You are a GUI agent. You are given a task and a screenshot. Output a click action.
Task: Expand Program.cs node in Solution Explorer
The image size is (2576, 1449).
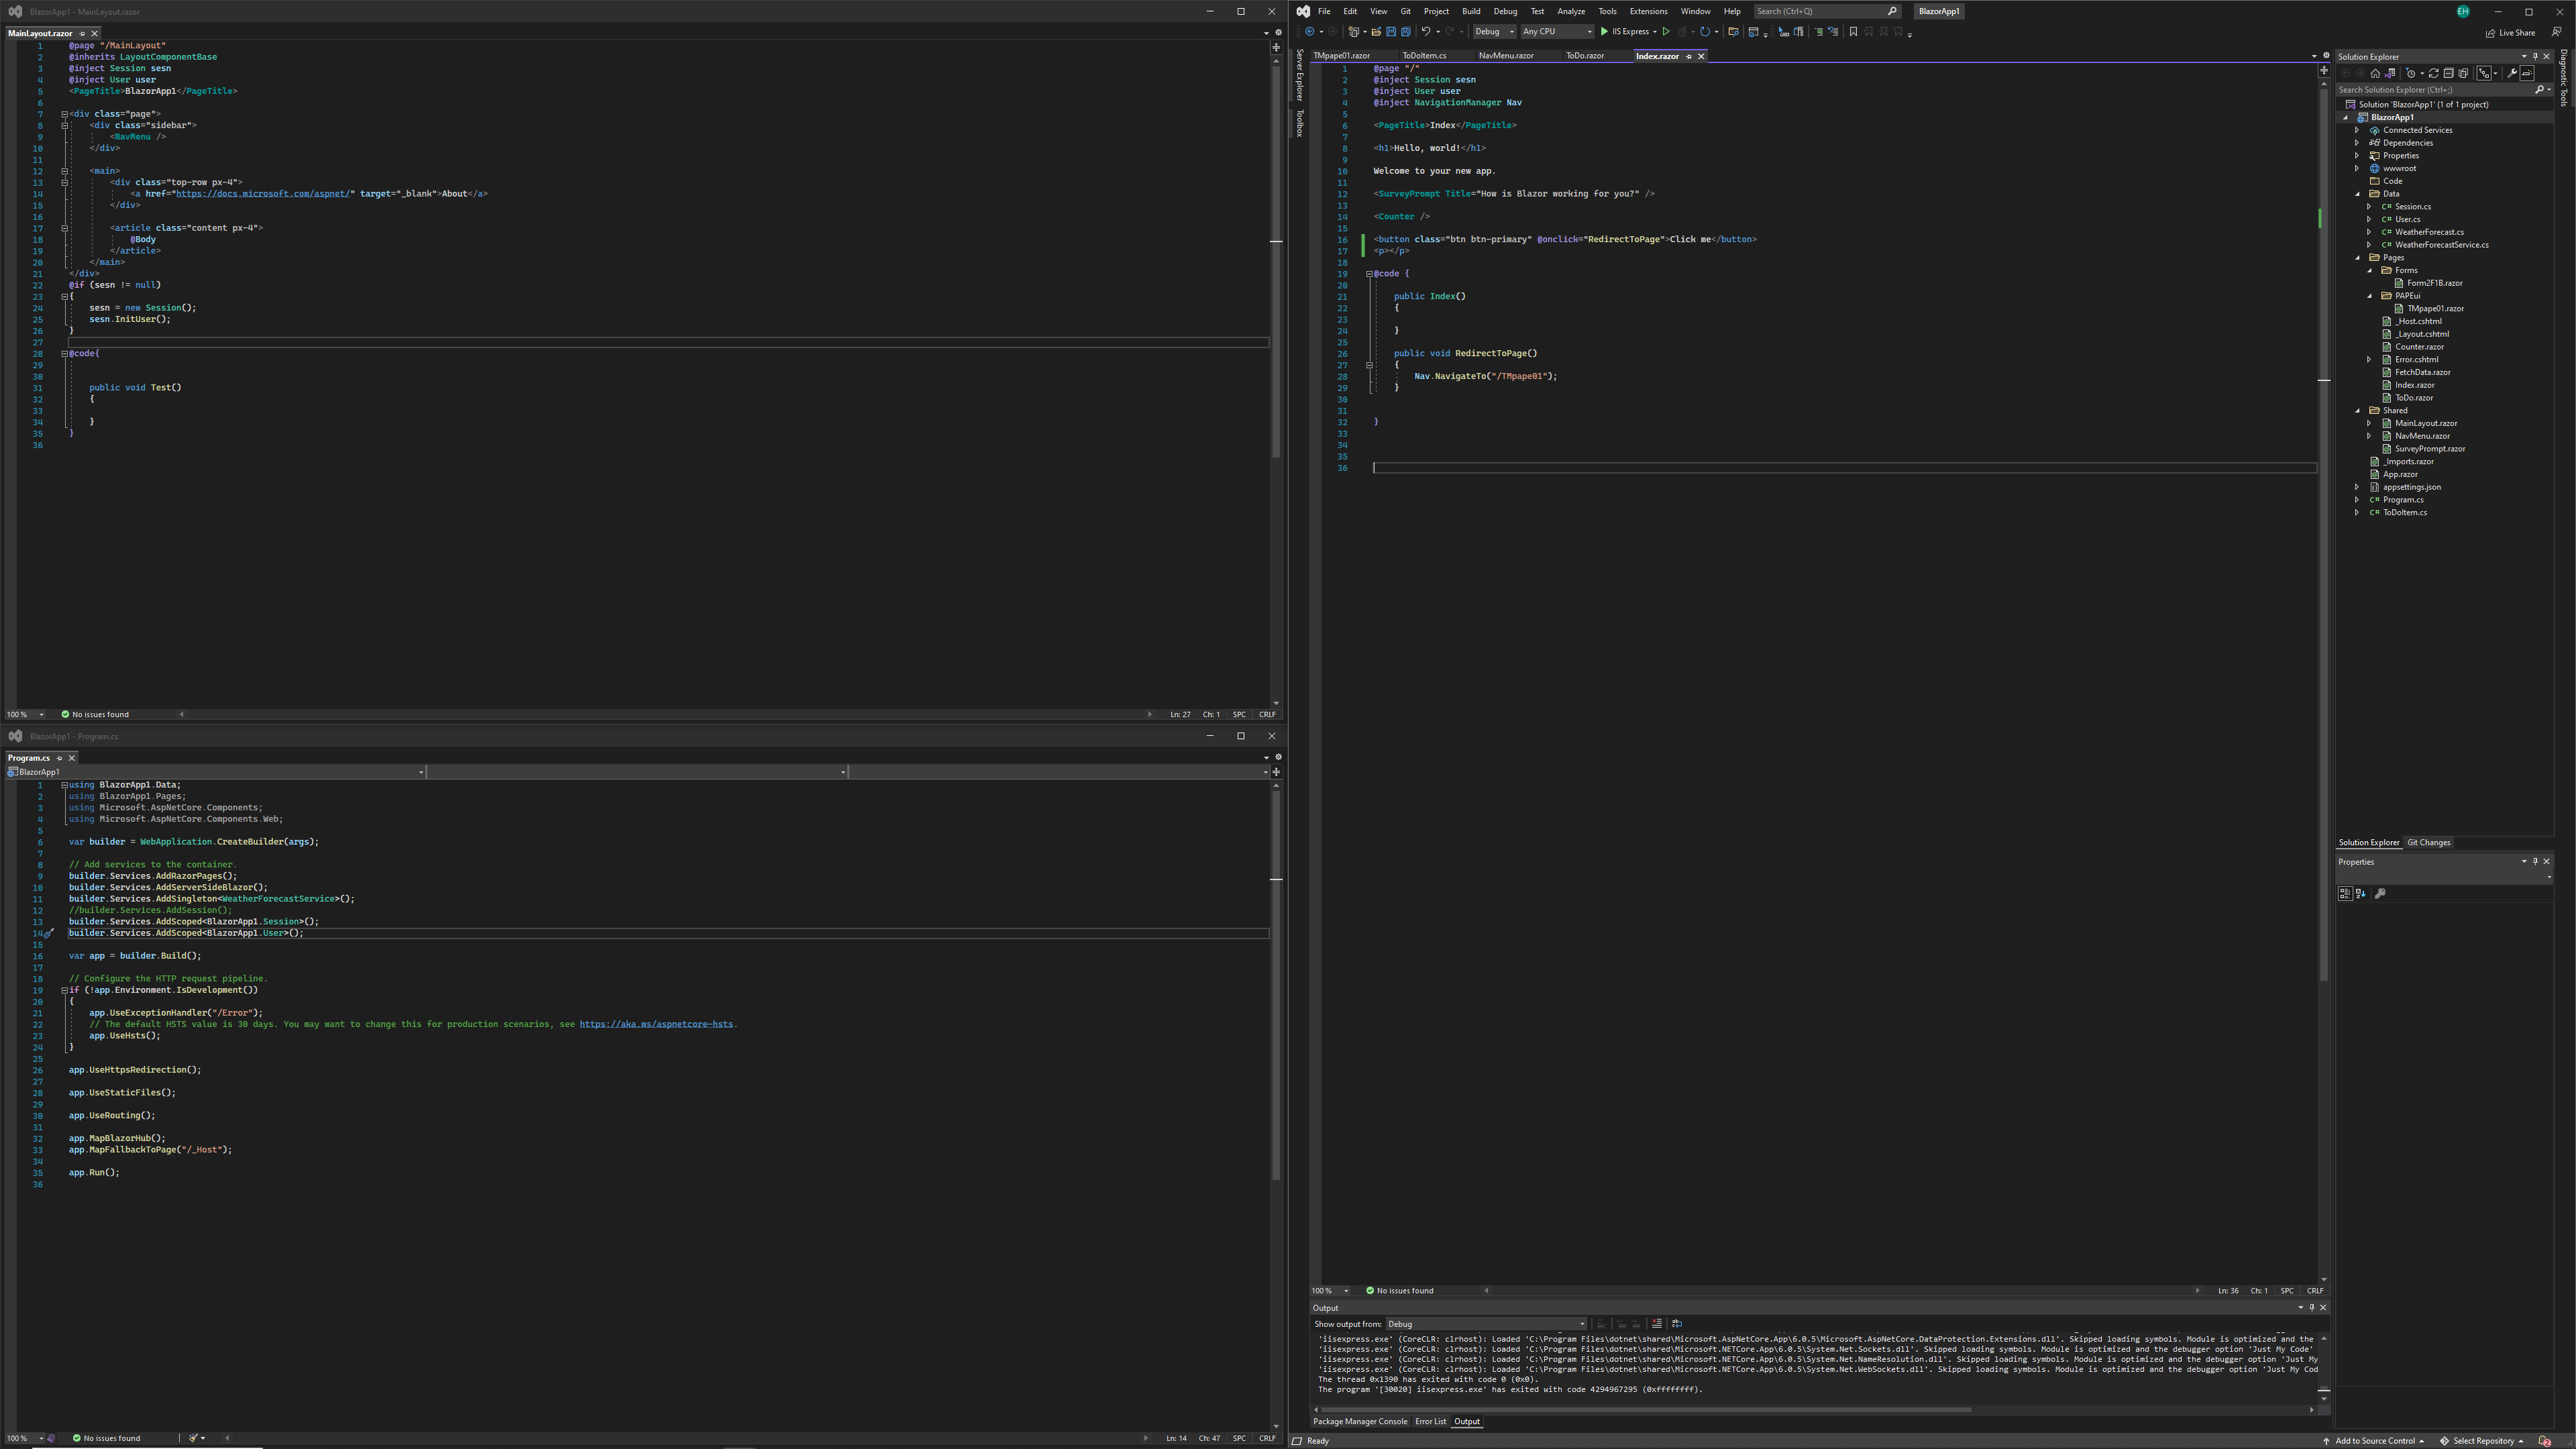click(2358, 500)
